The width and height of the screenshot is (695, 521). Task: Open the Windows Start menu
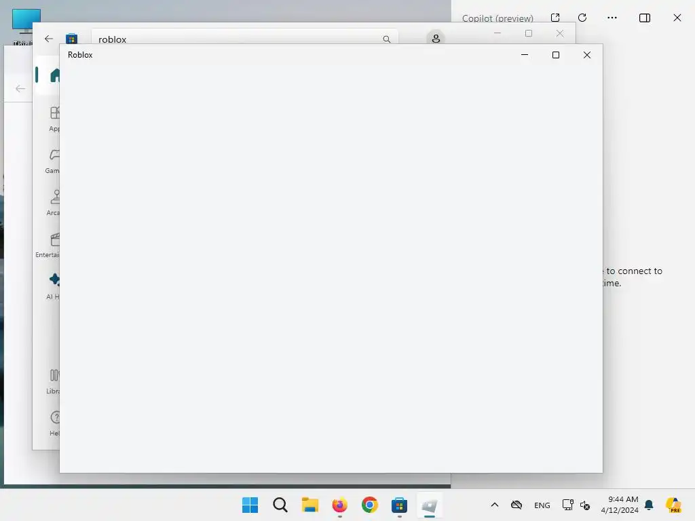point(250,505)
